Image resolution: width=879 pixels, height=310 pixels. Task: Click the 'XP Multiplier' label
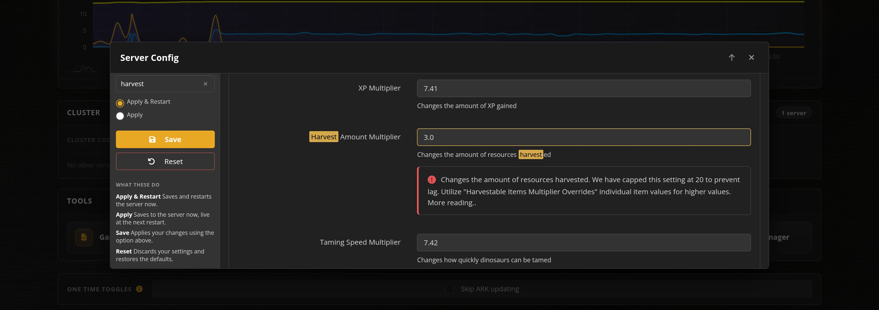(x=379, y=88)
